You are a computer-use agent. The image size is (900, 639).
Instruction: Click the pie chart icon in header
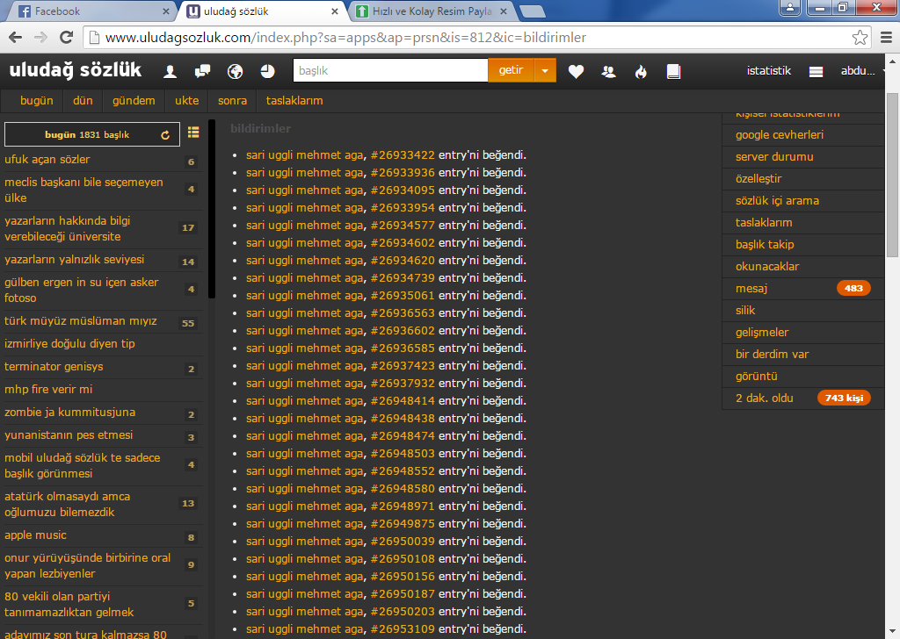point(267,71)
